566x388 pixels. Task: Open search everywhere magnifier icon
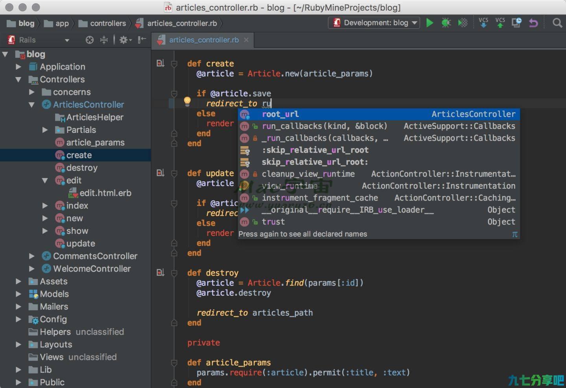(x=557, y=23)
